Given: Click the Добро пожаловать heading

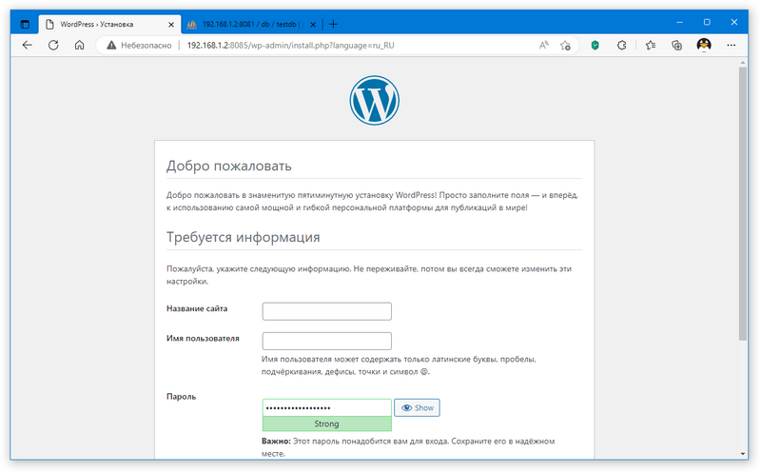Looking at the screenshot, I should point(228,166).
